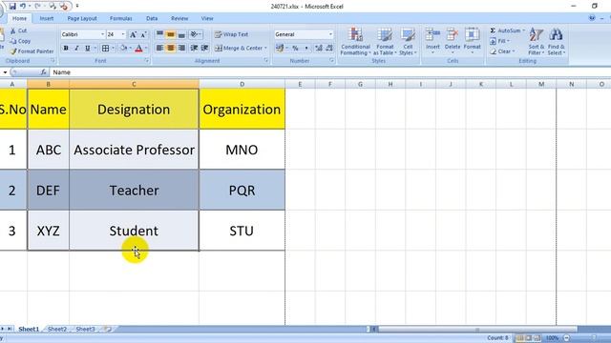The width and height of the screenshot is (611, 343).
Task: Toggle Underline formatting
Action: (87, 49)
